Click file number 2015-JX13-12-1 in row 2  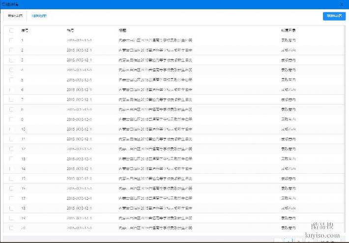click(79, 50)
